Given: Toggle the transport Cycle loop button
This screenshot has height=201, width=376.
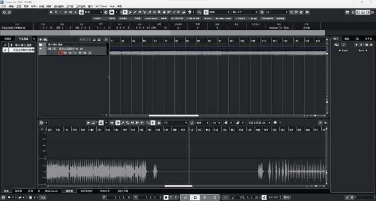Looking at the screenshot, I should 185,197.
